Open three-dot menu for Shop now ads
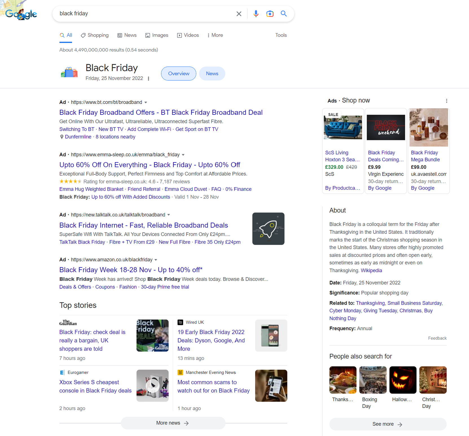The width and height of the screenshot is (469, 436). [x=446, y=101]
